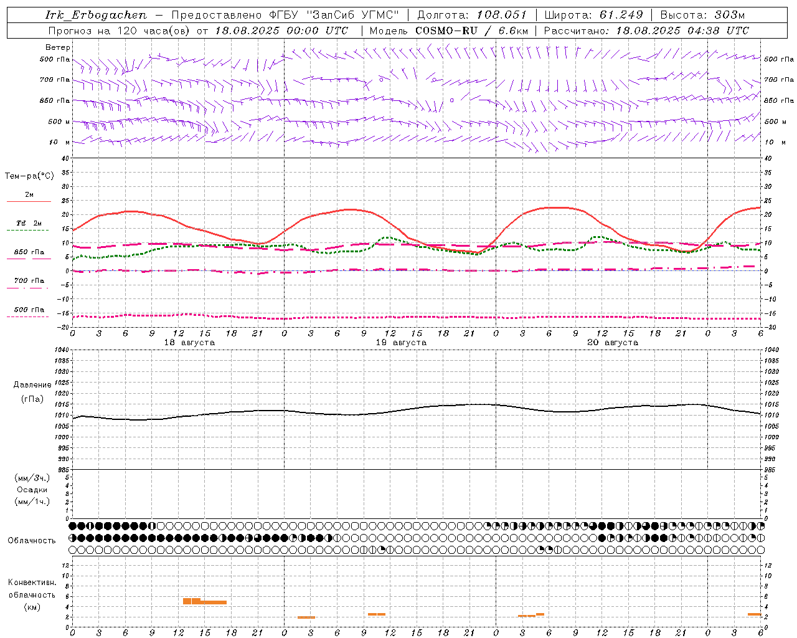
Task: Click the '19 августа' date label
Action: pos(401,343)
